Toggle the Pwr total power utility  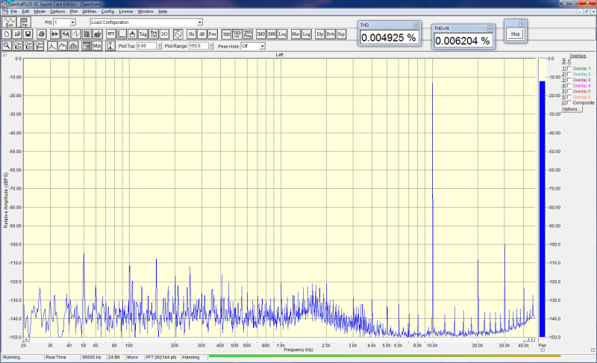point(212,34)
